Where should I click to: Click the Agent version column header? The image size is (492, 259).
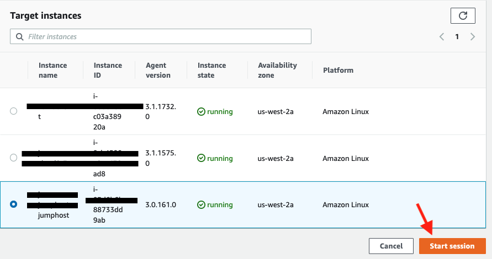[158, 70]
